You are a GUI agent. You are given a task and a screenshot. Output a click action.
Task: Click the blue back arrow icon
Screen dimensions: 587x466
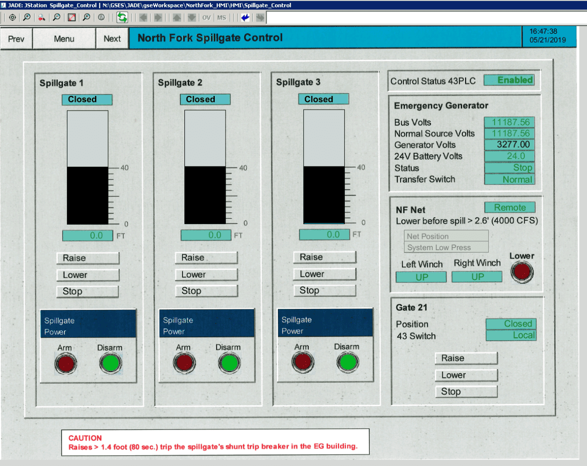coord(245,17)
